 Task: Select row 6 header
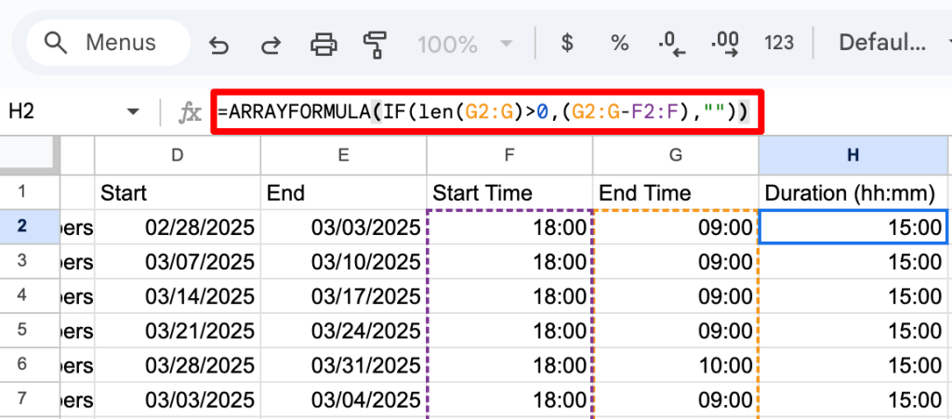pyautogui.click(x=30, y=366)
